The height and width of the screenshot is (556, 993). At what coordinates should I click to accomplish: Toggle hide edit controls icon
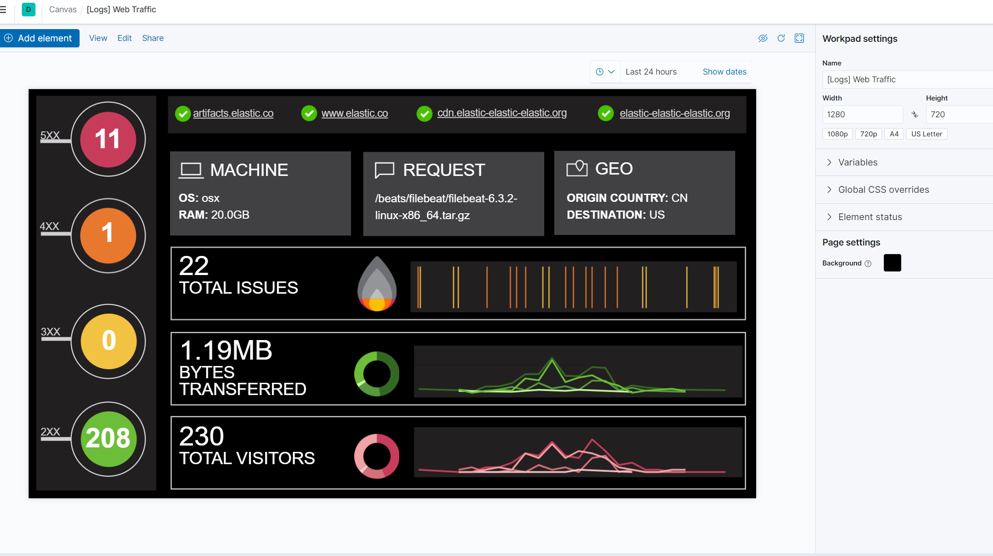[x=763, y=38]
